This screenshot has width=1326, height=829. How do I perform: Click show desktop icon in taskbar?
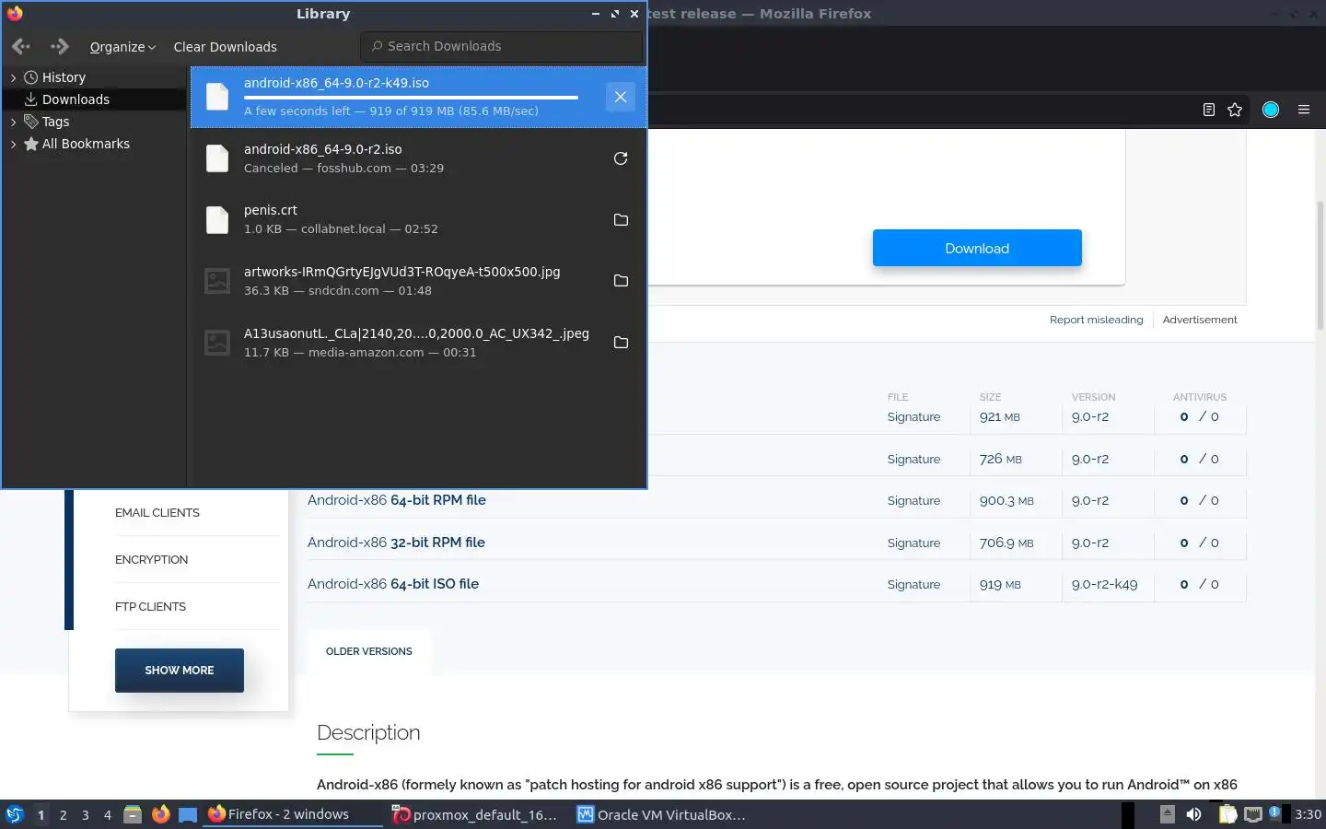[x=188, y=814]
